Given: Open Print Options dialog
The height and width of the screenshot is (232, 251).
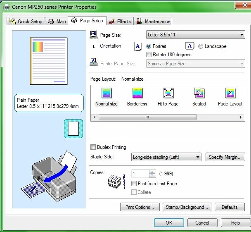Looking at the screenshot, I should click(140, 207).
